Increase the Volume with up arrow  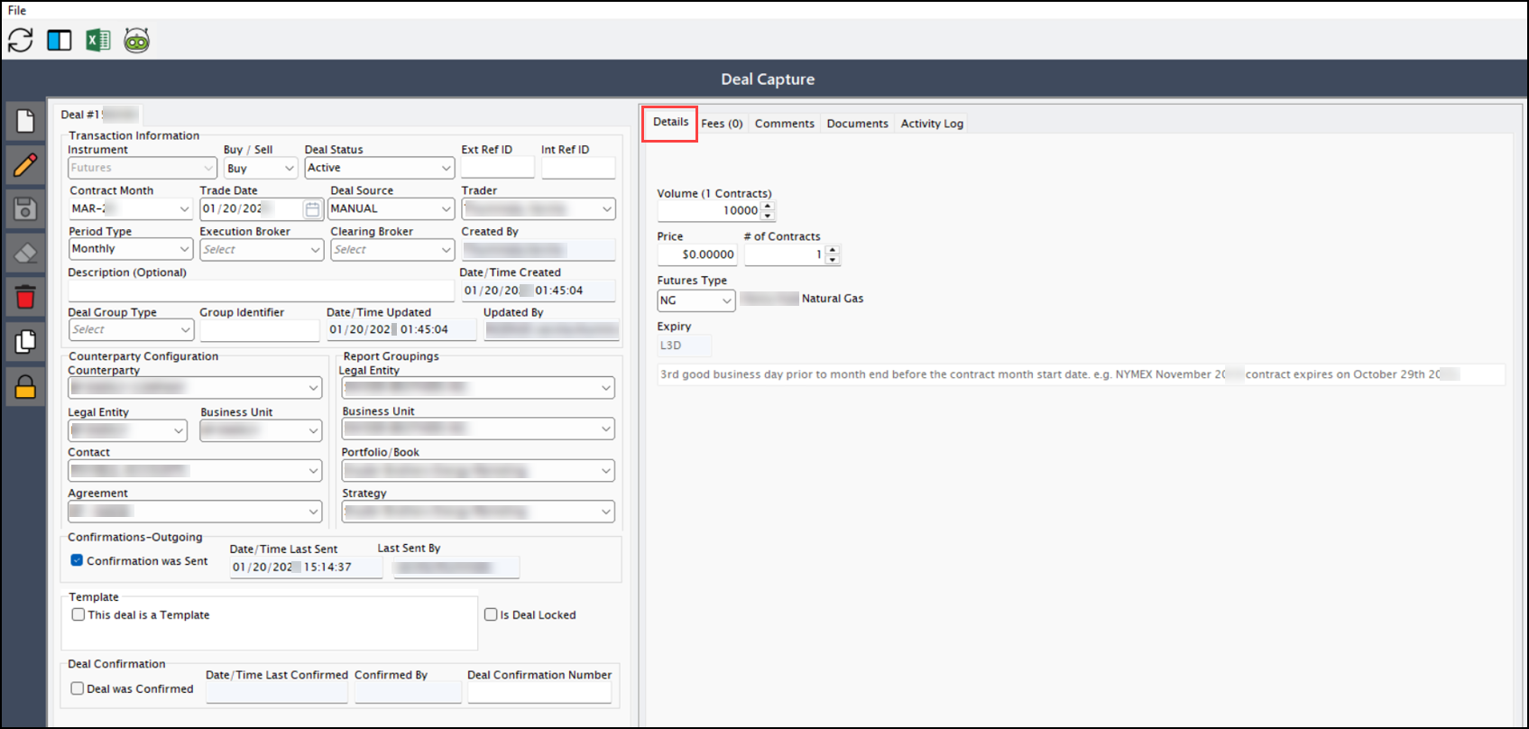(768, 206)
